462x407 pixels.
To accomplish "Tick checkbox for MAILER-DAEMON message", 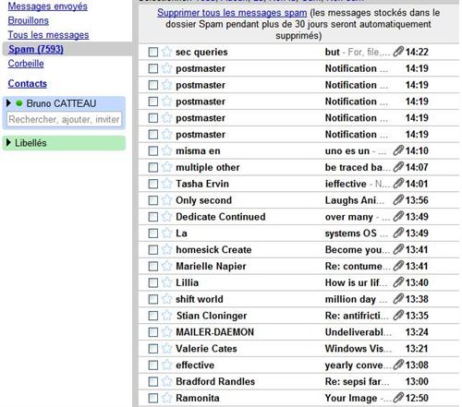I will tap(153, 332).
